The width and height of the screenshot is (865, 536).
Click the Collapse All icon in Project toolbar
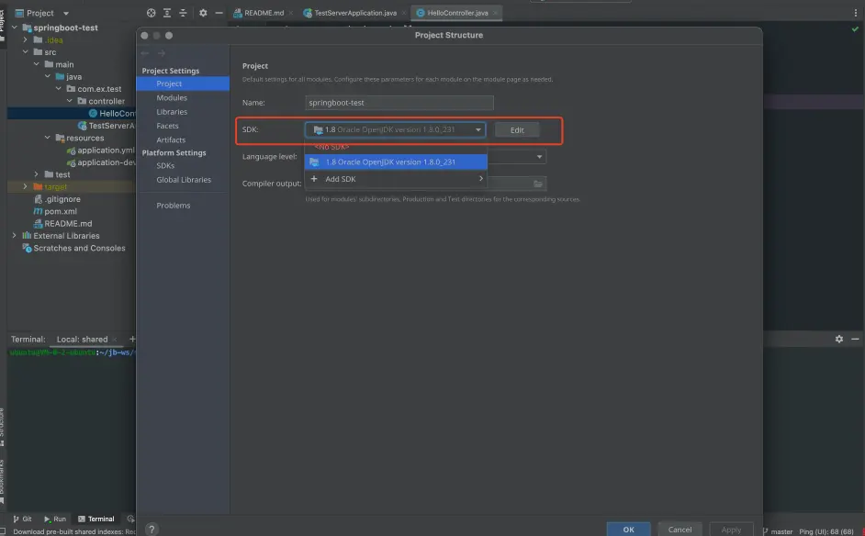click(183, 13)
